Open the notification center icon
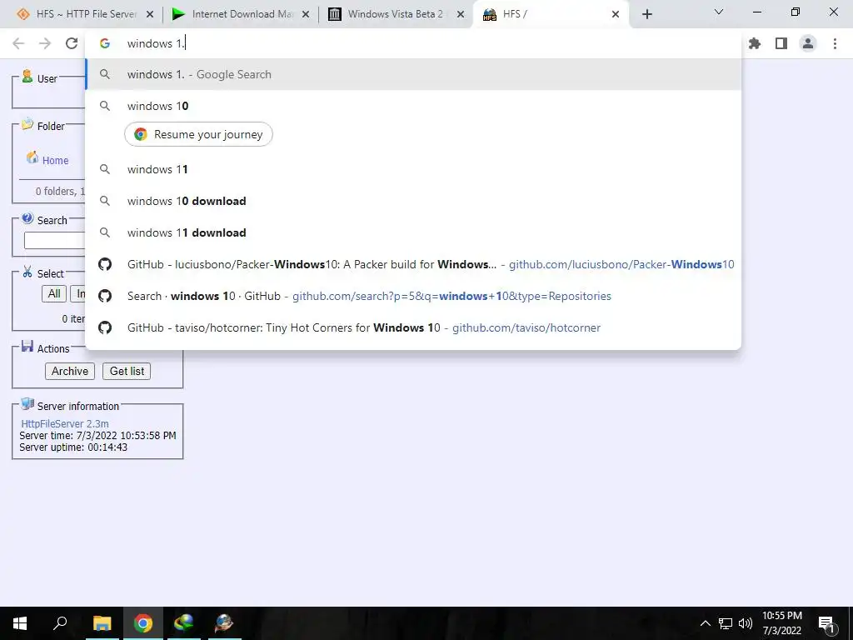The height and width of the screenshot is (640, 853). 827,624
